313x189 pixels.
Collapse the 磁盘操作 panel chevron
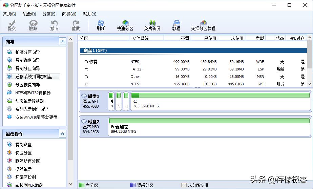click(62, 134)
